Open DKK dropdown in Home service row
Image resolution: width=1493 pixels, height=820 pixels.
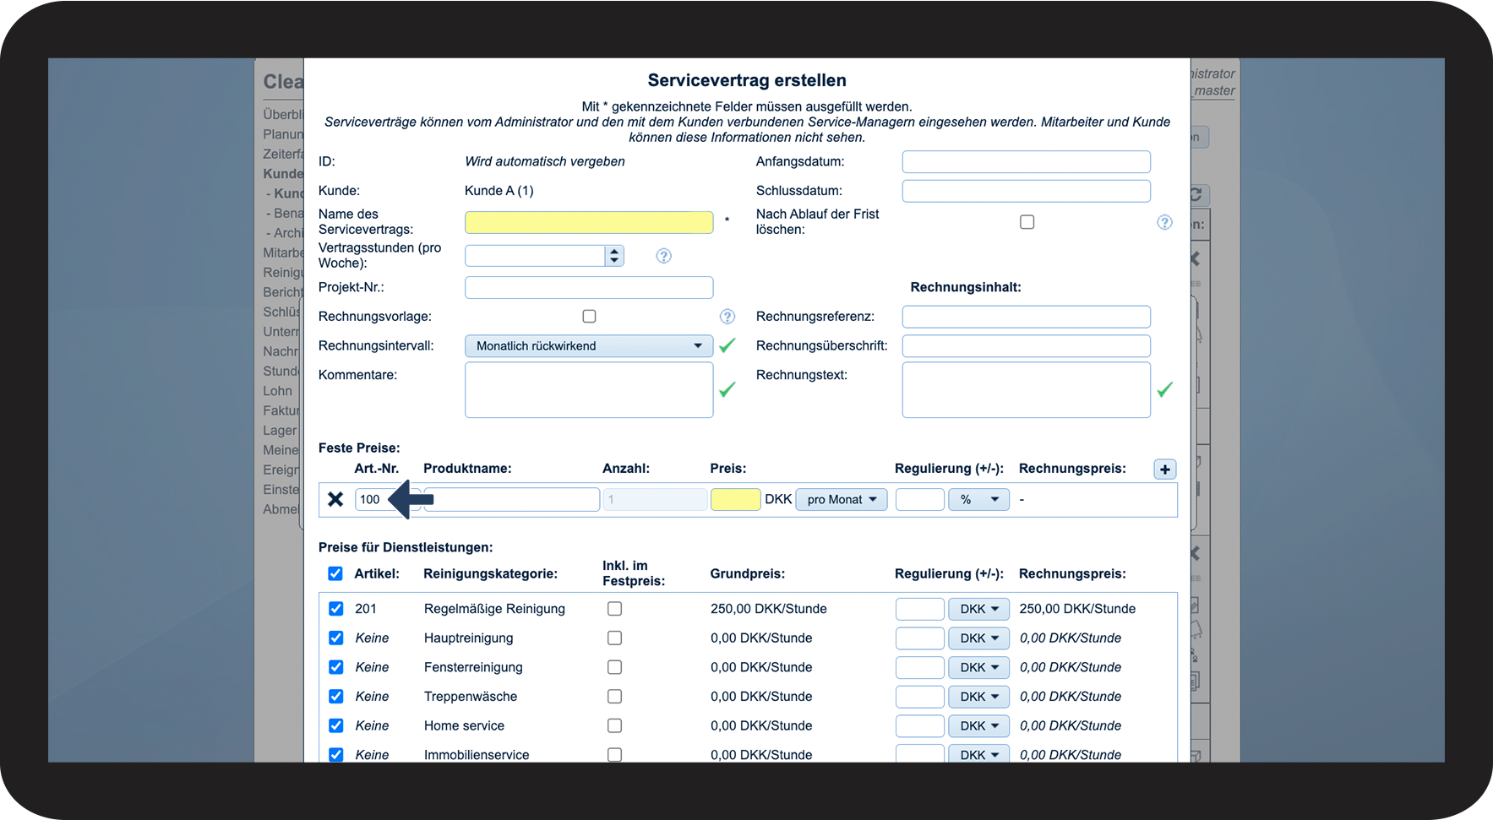(x=978, y=725)
